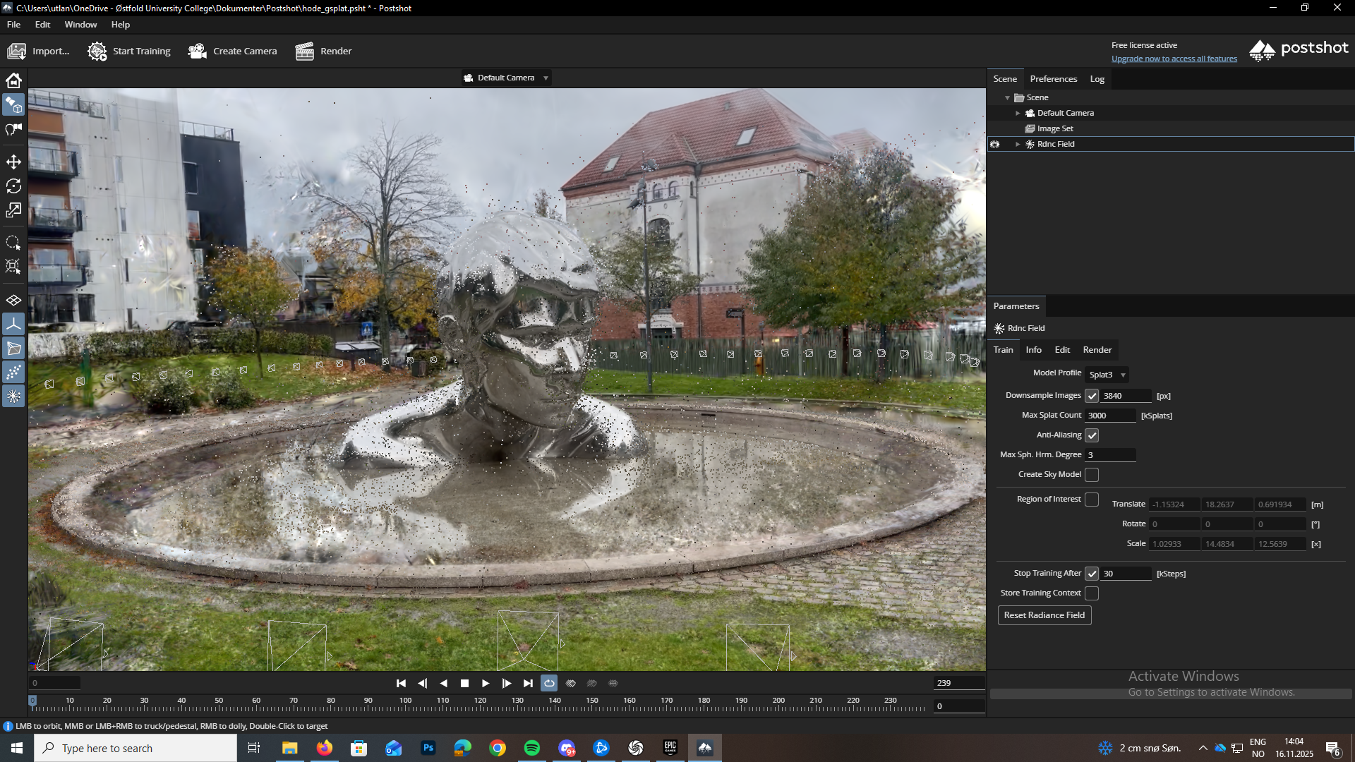Enable the Create Sky Model option
The width and height of the screenshot is (1355, 762).
(x=1092, y=474)
